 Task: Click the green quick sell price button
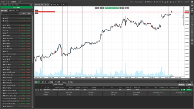[x=108, y=8]
